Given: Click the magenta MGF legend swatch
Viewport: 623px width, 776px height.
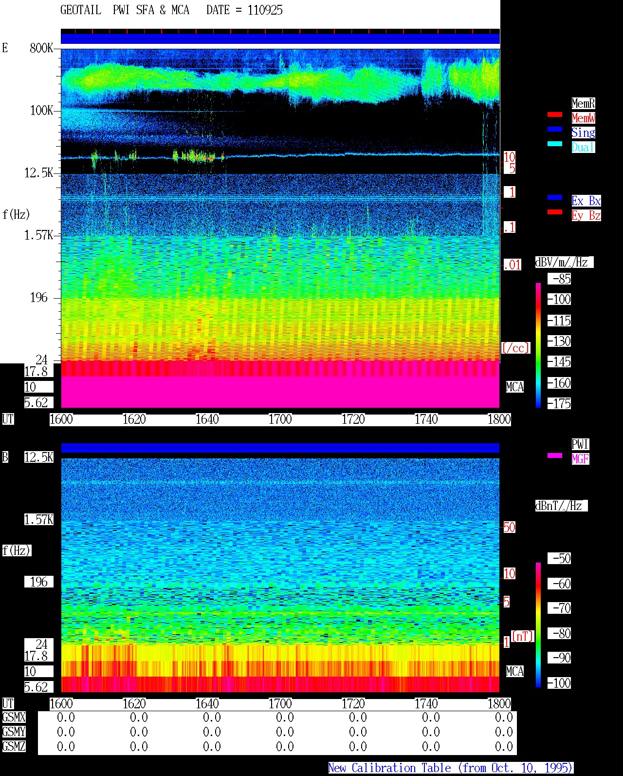Looking at the screenshot, I should 555,456.
